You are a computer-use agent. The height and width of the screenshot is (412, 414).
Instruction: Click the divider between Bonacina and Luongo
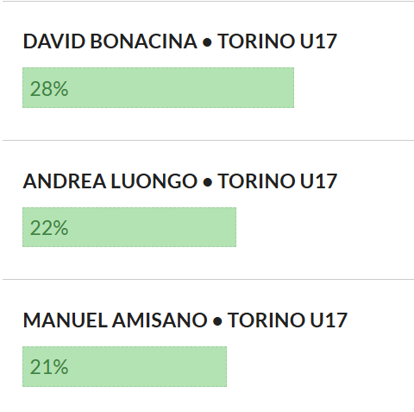[208, 141]
